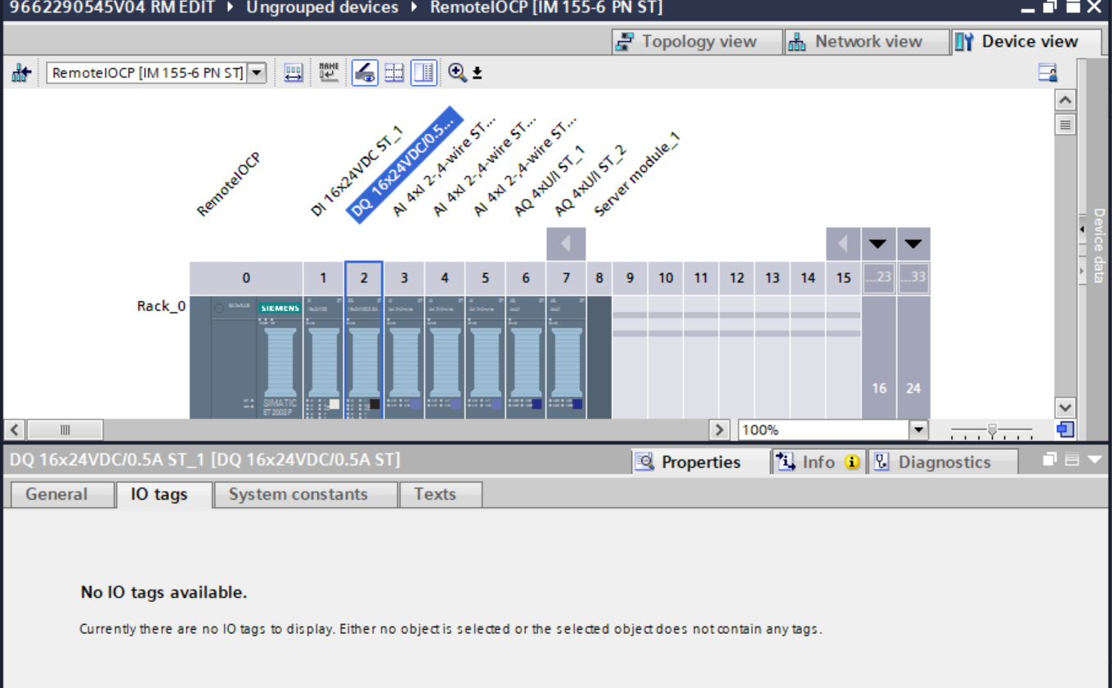Image resolution: width=1112 pixels, height=688 pixels.
Task: Open the RemoteIOCP device selector dropdown
Action: coord(257,73)
